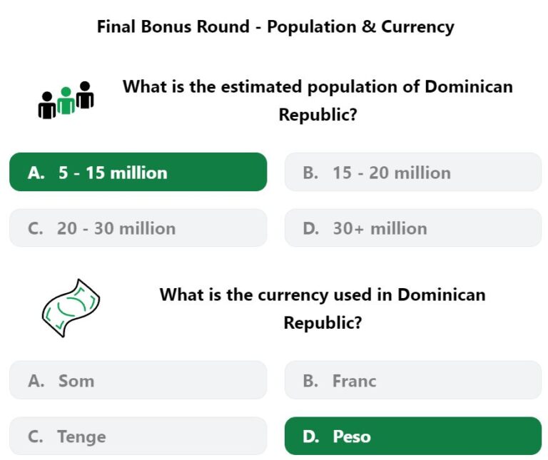Click the letter C label on Tenge option
This screenshot has height=460, width=548.
[x=36, y=436]
